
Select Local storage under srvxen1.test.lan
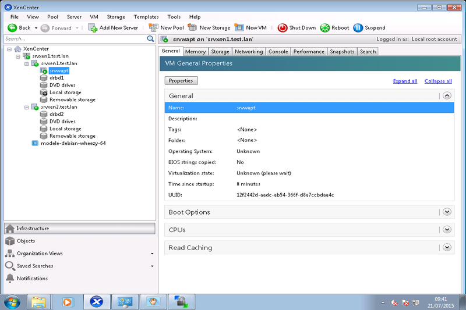click(x=65, y=92)
